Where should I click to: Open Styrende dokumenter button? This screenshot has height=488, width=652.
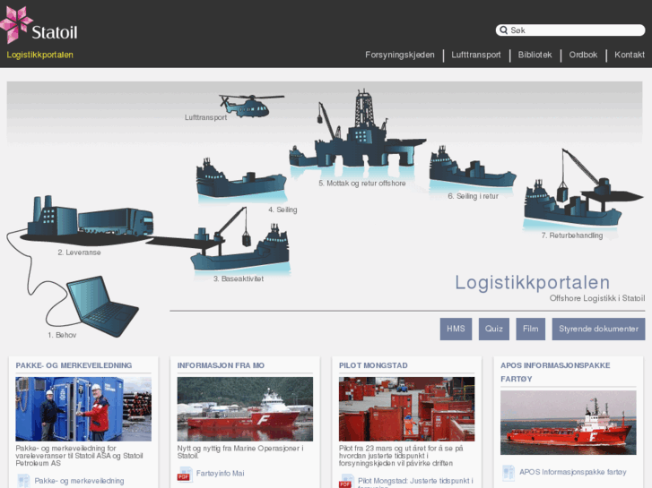coord(598,329)
